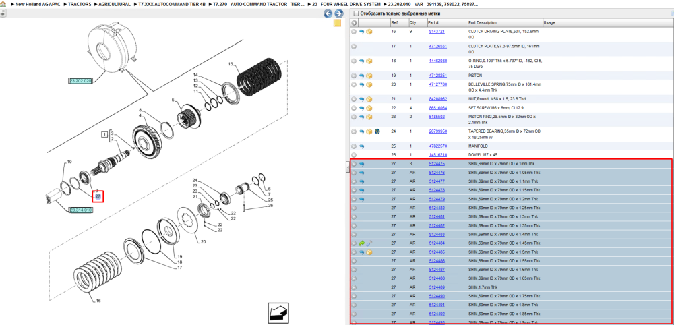This screenshot has width=674, height=325.
Task: Click the blue arrow icon for shim 5124475
Action: pos(361,164)
